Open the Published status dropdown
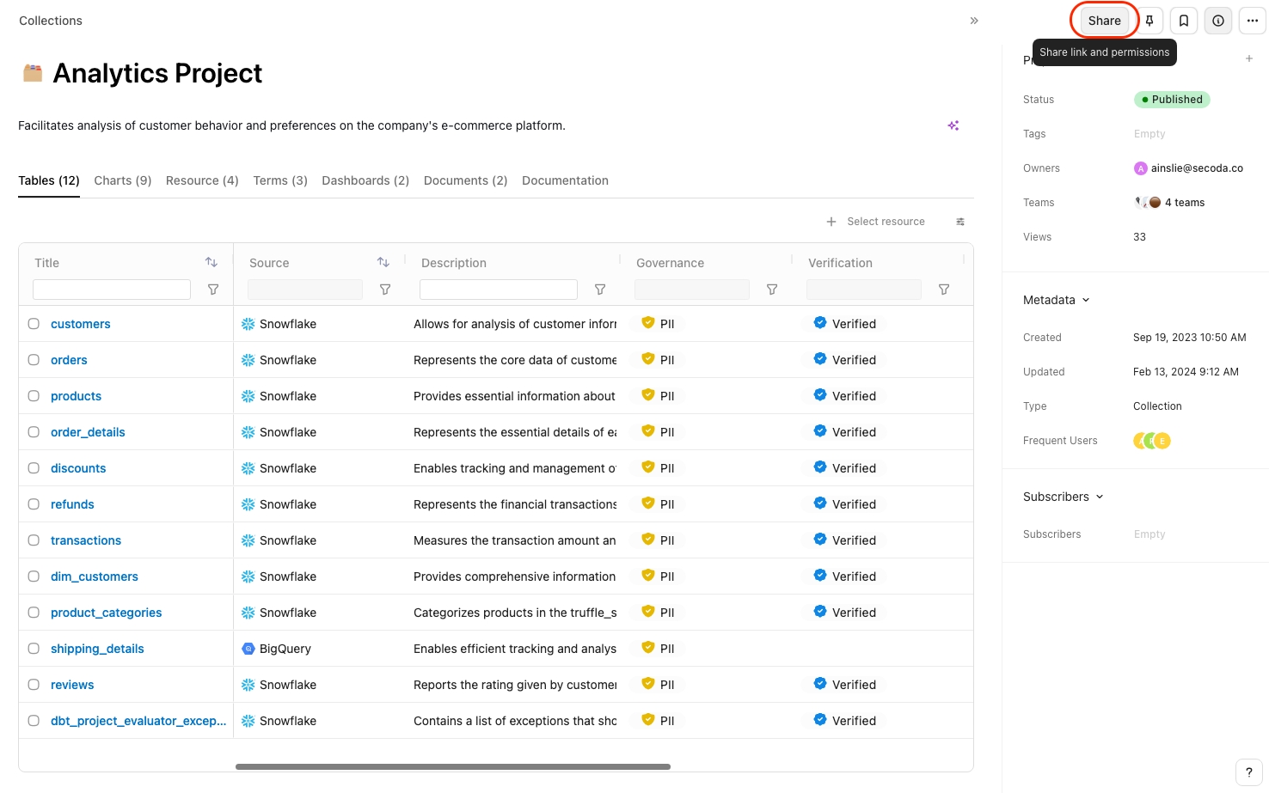 pyautogui.click(x=1172, y=100)
